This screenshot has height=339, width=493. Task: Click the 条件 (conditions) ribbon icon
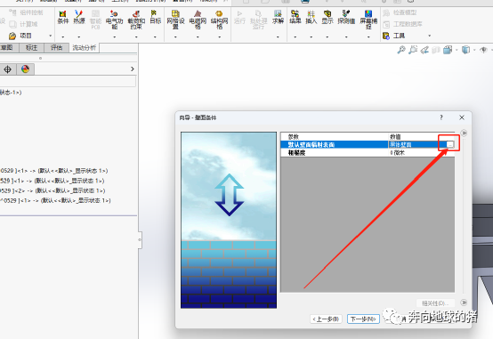tap(63, 17)
